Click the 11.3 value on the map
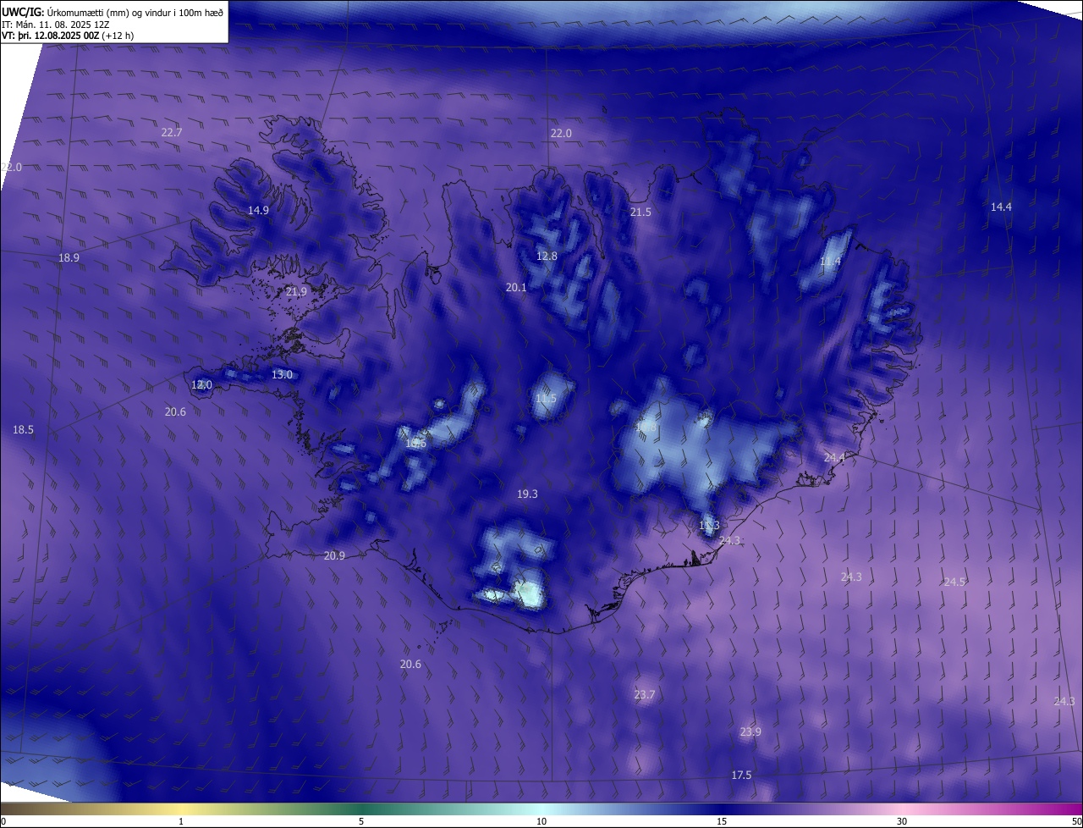This screenshot has width=1083, height=828. pyautogui.click(x=709, y=525)
